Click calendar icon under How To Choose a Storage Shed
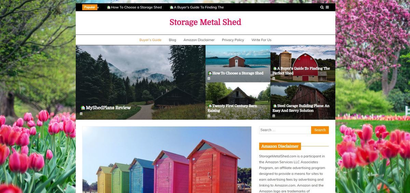Image resolution: width=410 pixels, height=193 pixels. (209, 79)
